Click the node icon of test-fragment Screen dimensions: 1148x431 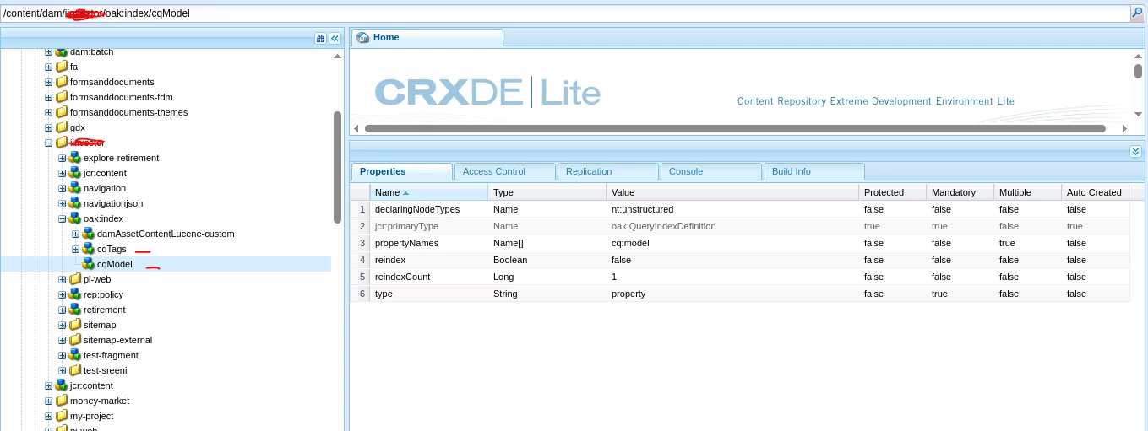tap(75, 355)
